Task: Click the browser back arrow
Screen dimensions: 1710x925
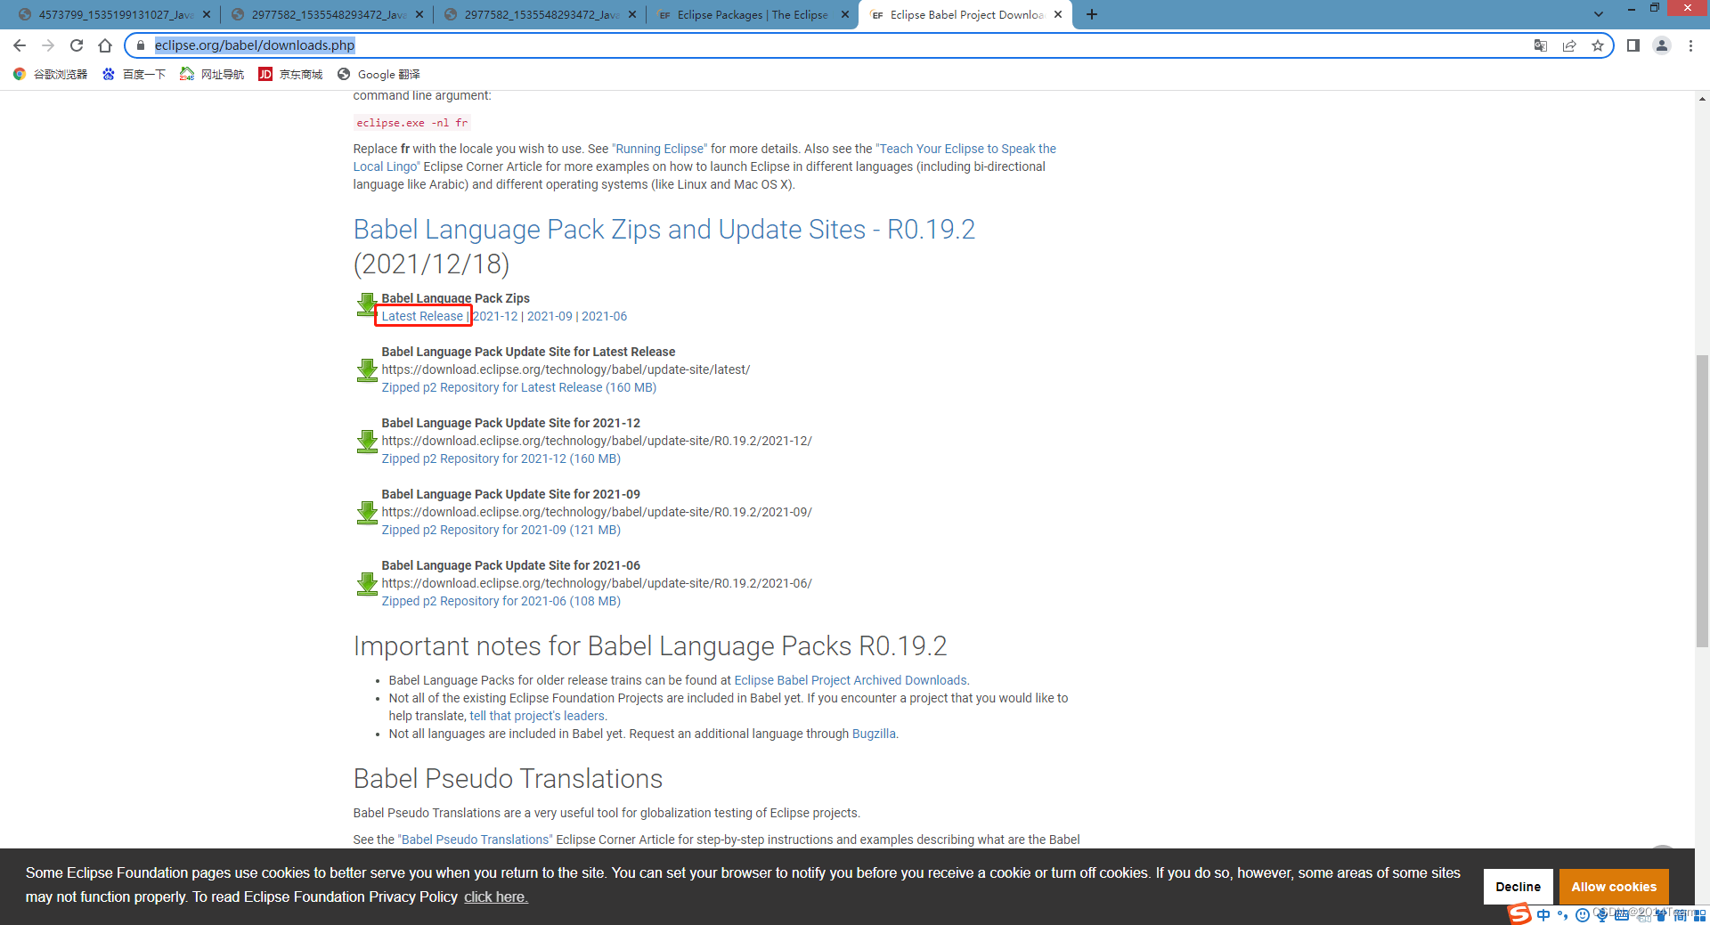Action: (20, 45)
